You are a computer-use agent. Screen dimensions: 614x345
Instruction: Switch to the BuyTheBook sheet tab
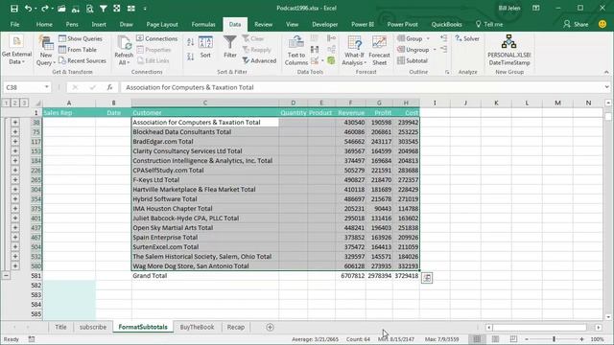click(x=197, y=327)
